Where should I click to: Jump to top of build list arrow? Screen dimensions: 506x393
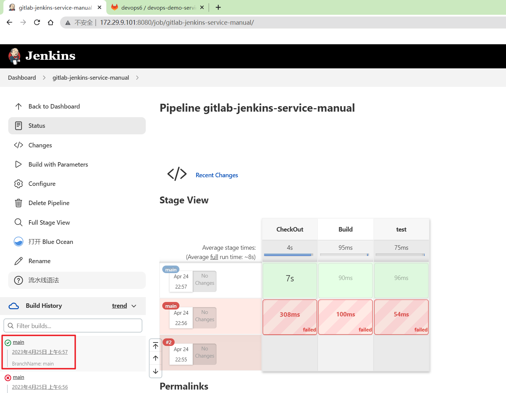click(155, 346)
